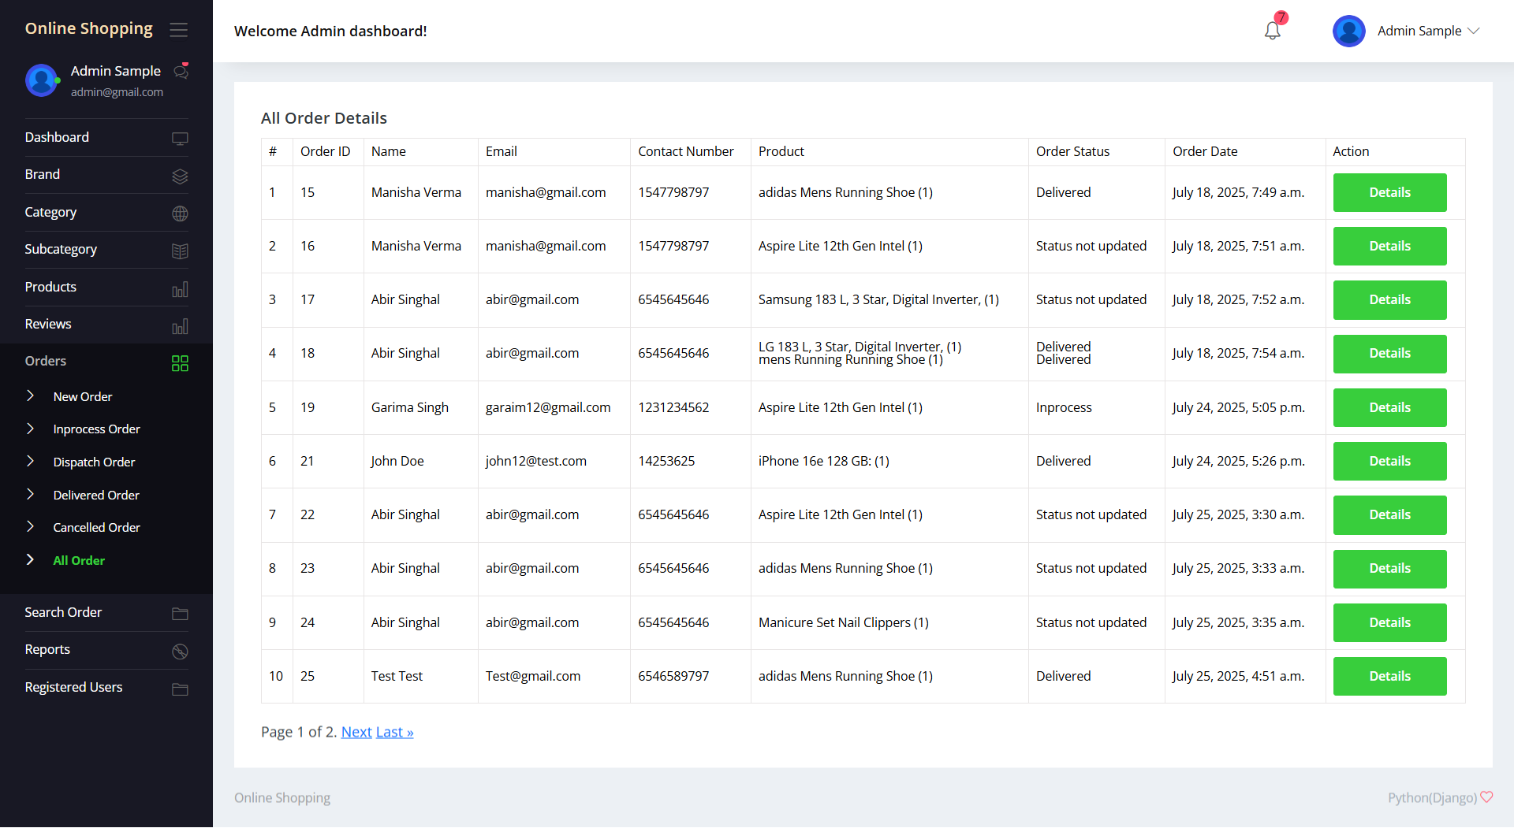Screen dimensions: 1514x828
Task: Click the Dashboard monitor icon
Action: click(180, 139)
